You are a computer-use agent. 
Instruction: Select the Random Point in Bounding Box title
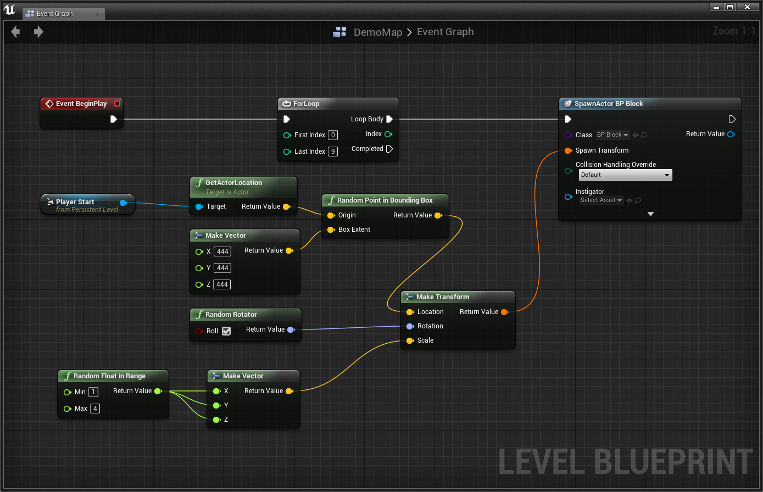(385, 200)
